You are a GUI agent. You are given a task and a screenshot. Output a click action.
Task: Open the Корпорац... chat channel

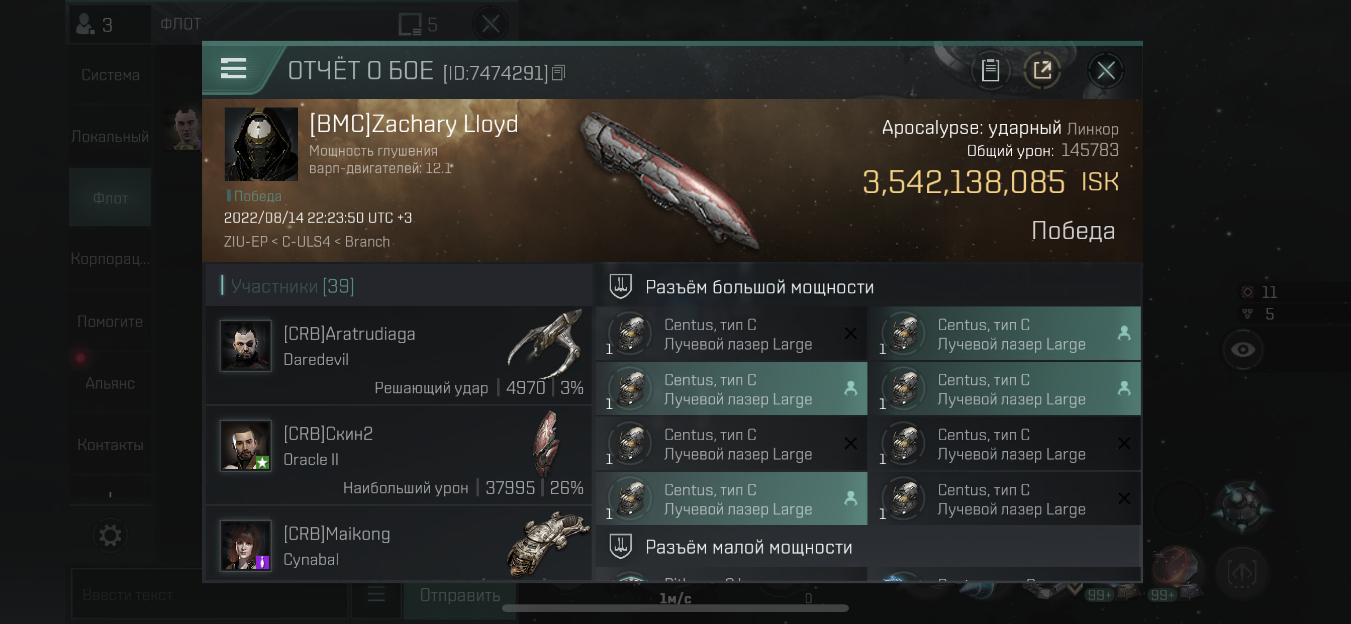tap(110, 259)
